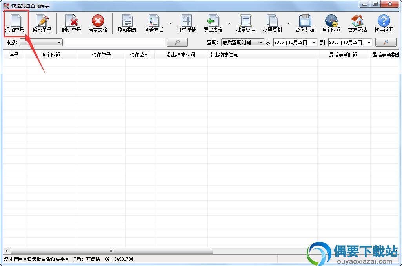
Task: Open the 查看方式 view mode tool
Action: point(154,23)
